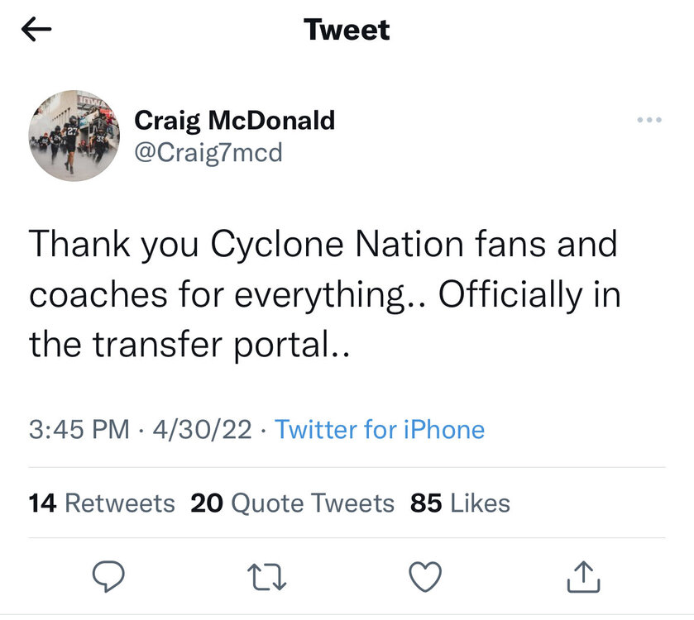Open the Twitter for iPhone source link
Image resolution: width=694 pixels, height=620 pixels.
pos(380,430)
